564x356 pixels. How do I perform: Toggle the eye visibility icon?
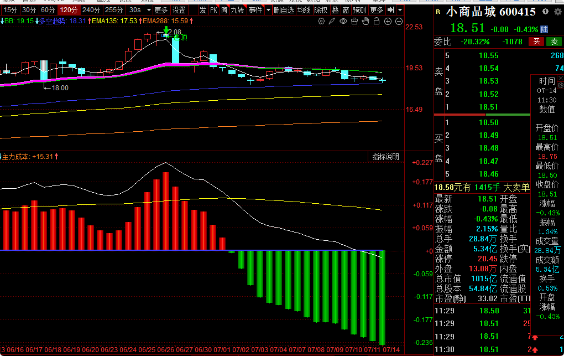[x=343, y=21]
